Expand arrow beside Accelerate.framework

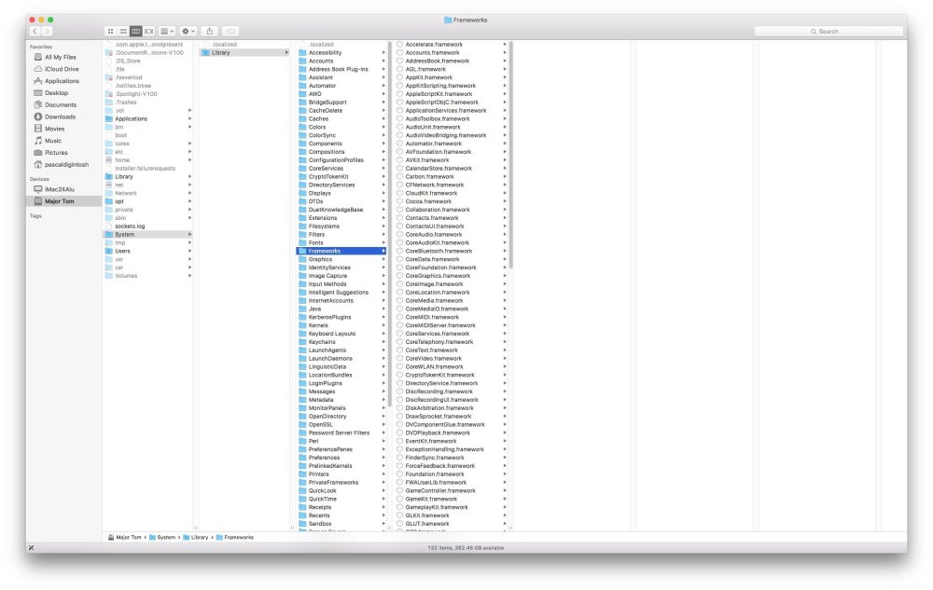tap(505, 44)
